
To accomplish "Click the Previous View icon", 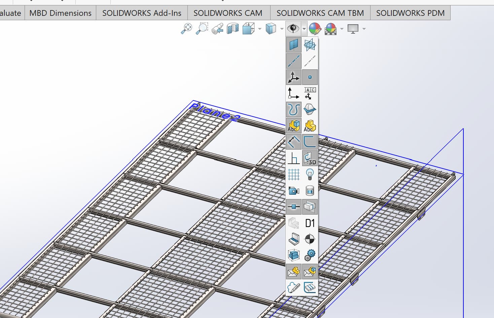I will point(217,29).
